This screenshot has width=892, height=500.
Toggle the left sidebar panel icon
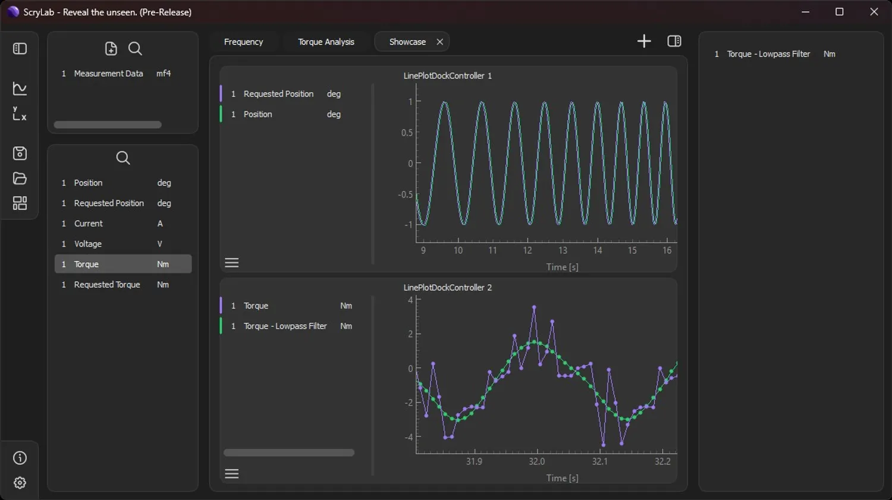click(x=20, y=49)
